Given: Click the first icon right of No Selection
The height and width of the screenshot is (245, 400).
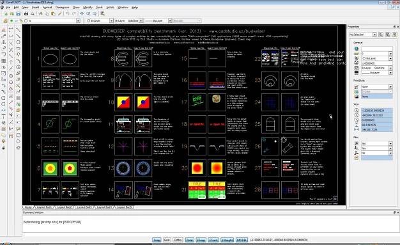Looking at the screenshot, I should (381, 35).
